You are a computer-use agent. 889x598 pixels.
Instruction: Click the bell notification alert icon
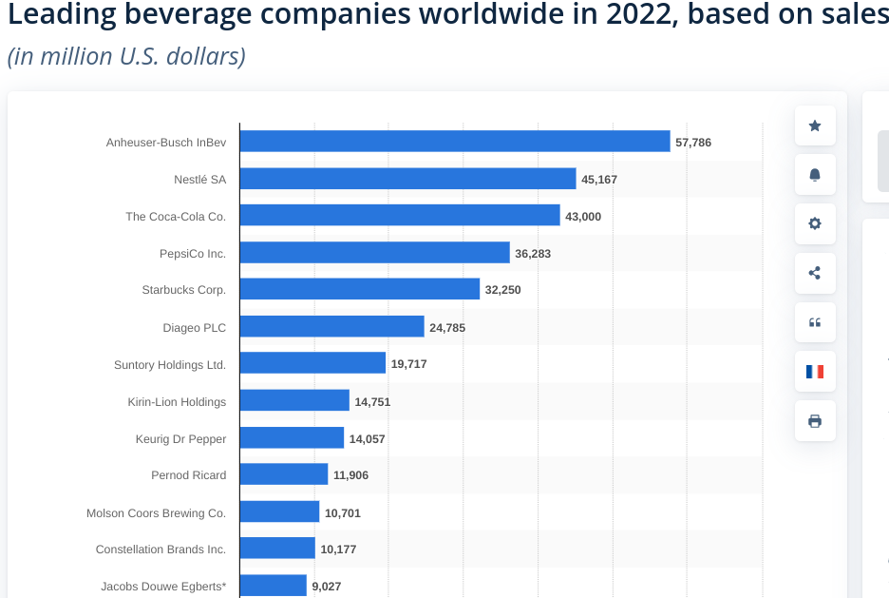coord(815,175)
